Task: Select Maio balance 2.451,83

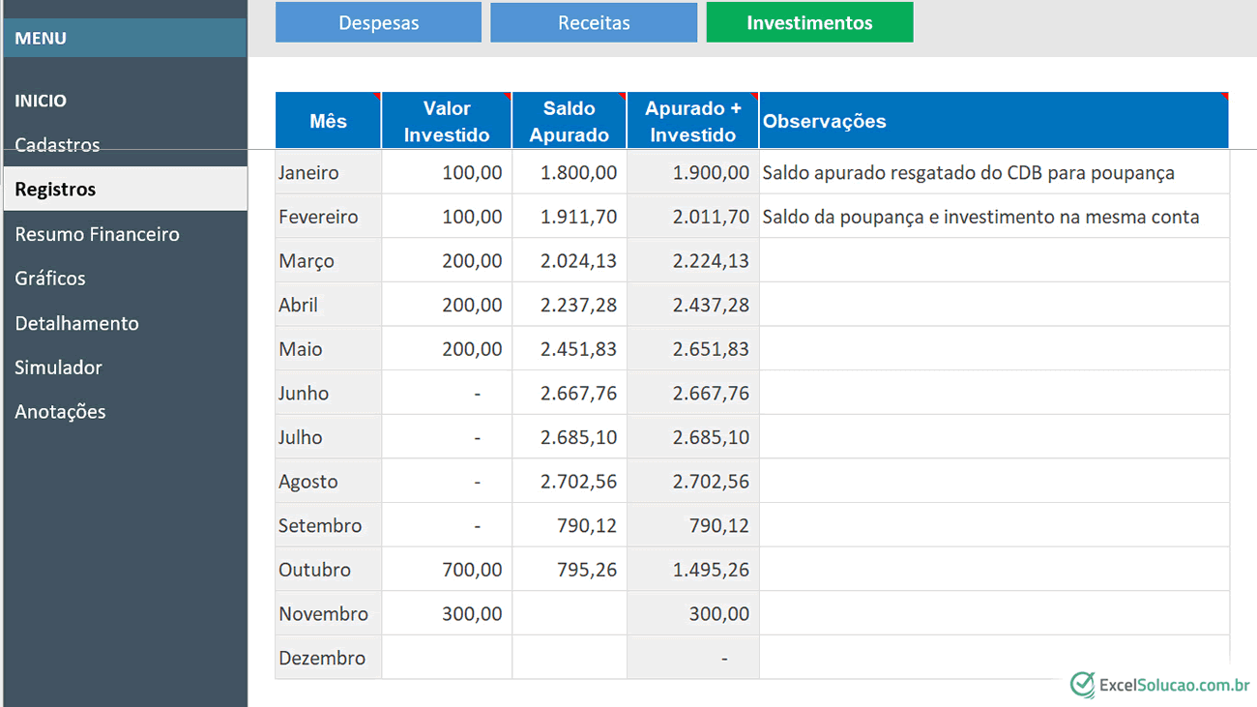Action: [x=570, y=349]
